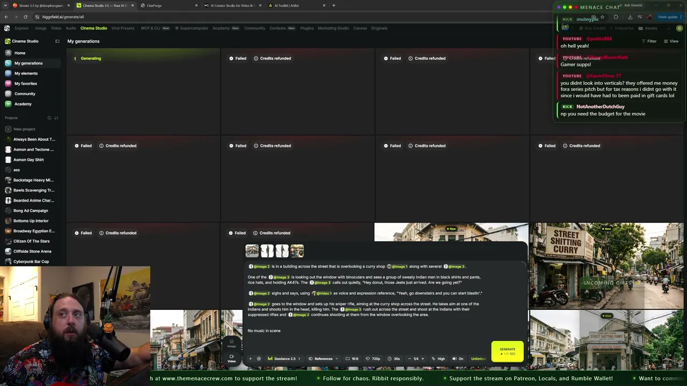Click the address bar URL

(x=63, y=17)
